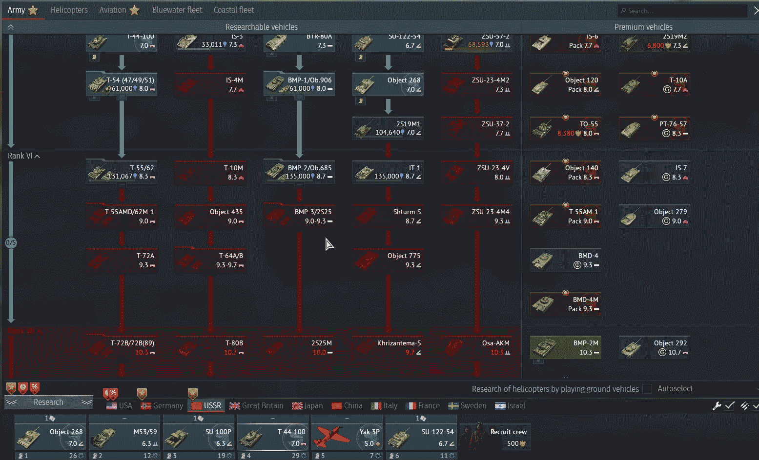Select the T-10A premium vehicle
The image size is (759, 460).
pyautogui.click(x=655, y=84)
